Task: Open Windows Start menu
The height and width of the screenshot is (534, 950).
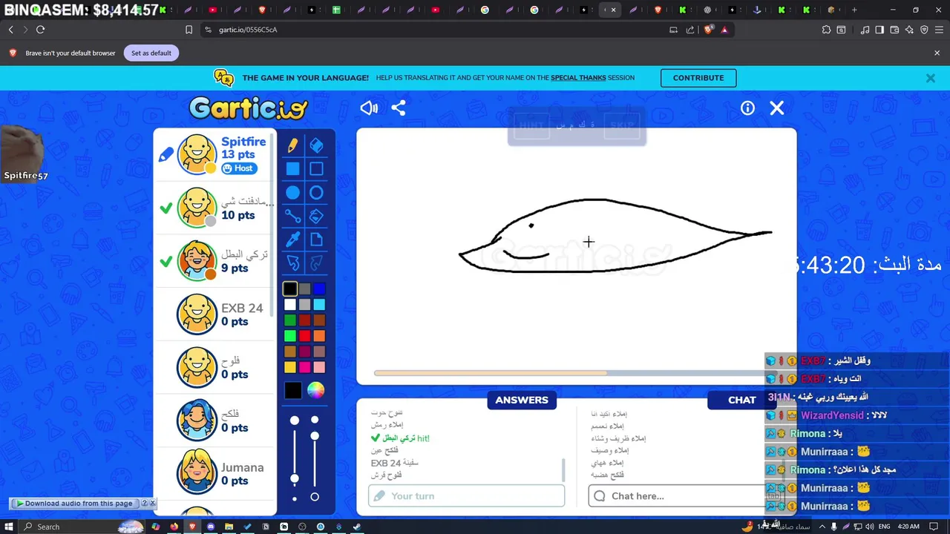Action: 9,527
